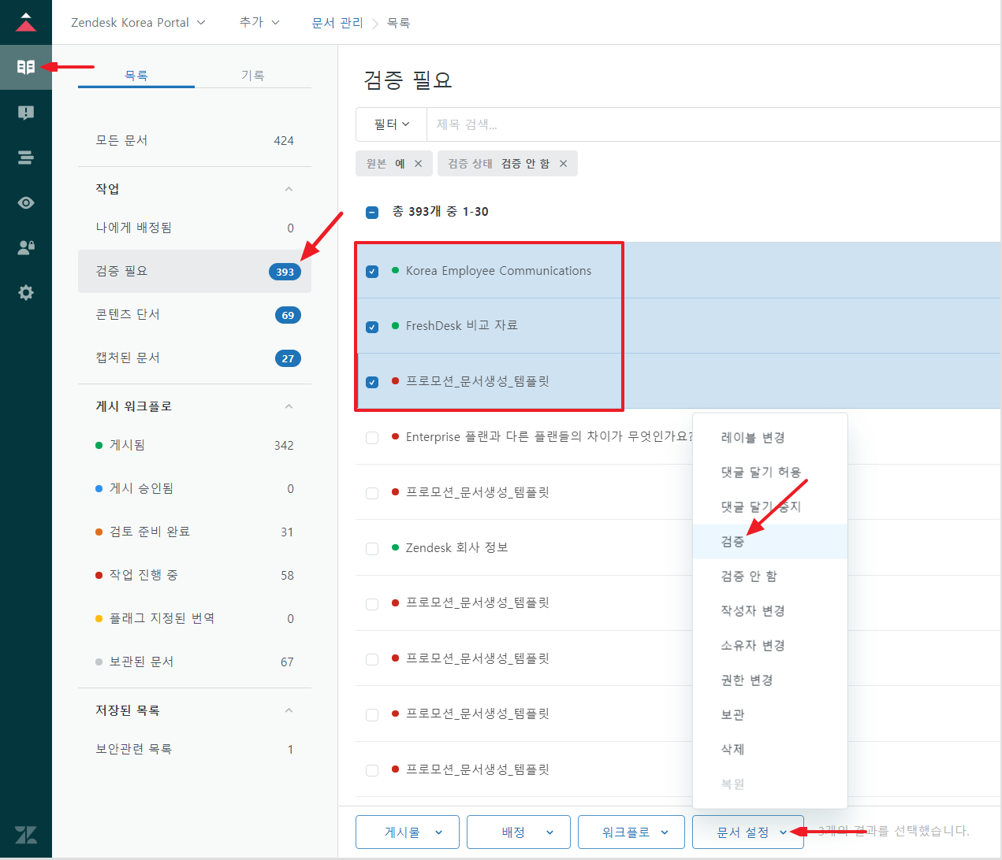1002x860 pixels.
Task: Select the 검증 필요 list
Action: 195,271
